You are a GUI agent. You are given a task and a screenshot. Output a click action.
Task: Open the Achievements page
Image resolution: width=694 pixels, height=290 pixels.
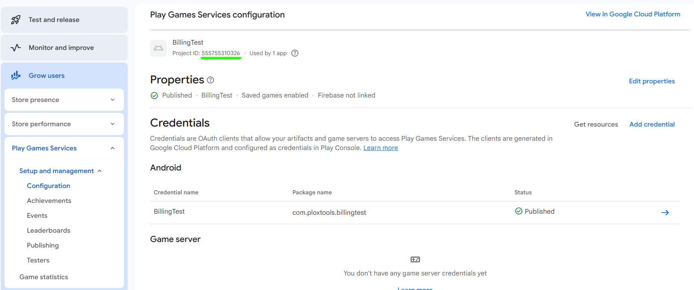pos(49,201)
